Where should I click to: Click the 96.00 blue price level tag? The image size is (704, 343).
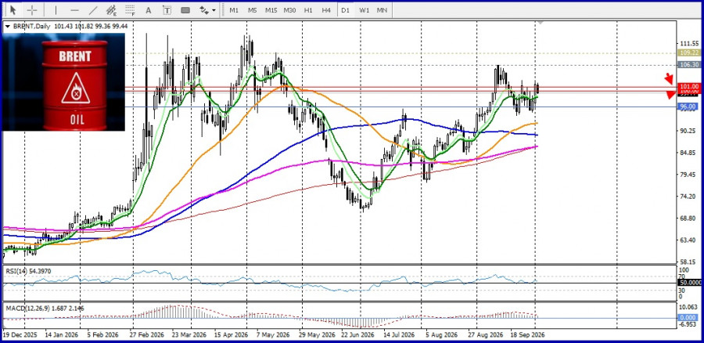(x=688, y=107)
